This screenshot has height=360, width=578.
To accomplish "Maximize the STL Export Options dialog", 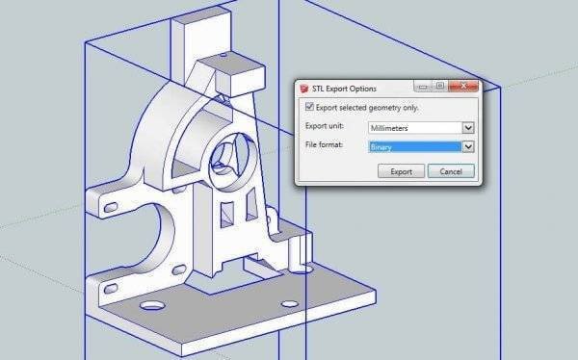I will tap(440, 86).
